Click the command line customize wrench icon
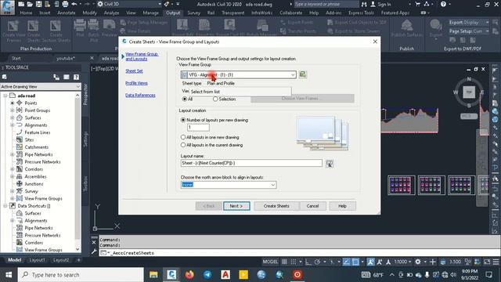 point(94,252)
